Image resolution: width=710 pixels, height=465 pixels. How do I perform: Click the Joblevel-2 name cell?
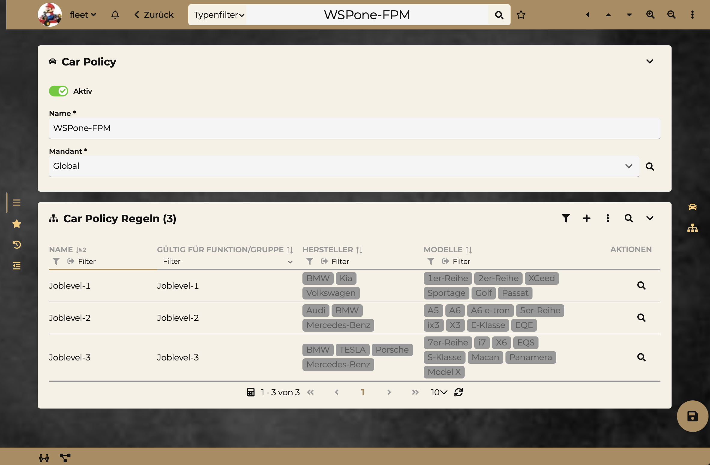(x=70, y=318)
